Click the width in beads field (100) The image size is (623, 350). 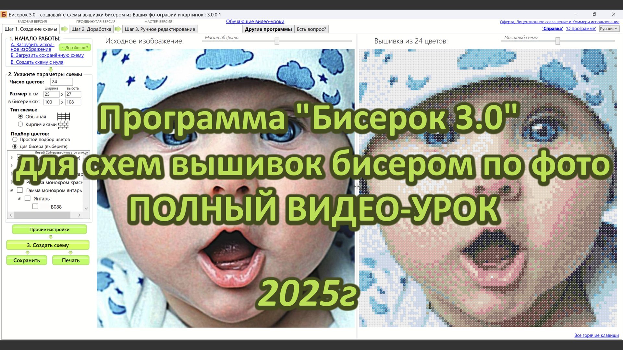point(51,102)
